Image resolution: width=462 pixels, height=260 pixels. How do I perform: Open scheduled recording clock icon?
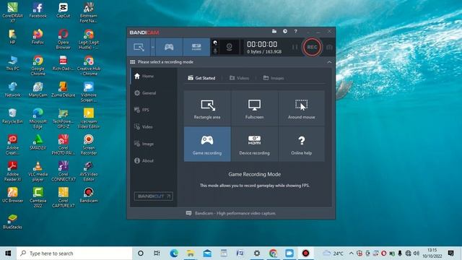coord(285,31)
